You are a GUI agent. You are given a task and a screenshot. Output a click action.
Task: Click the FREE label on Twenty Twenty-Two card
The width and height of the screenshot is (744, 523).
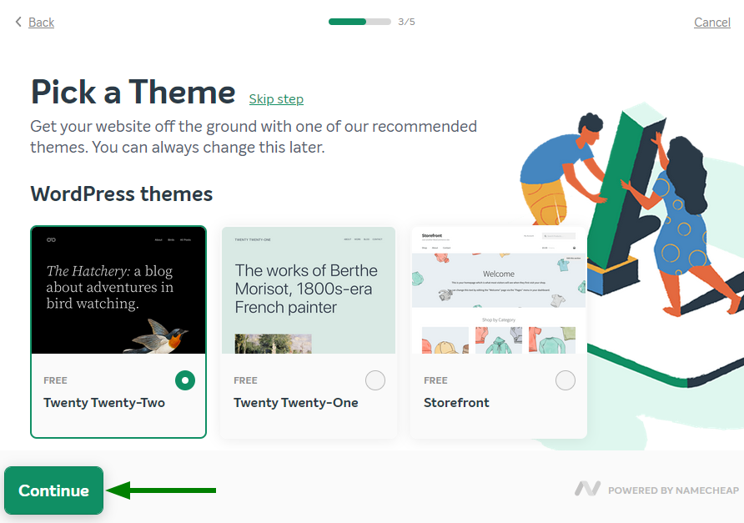click(56, 380)
